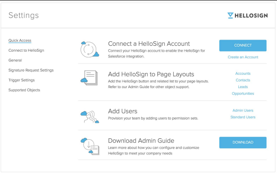277x173 pixels.
Task: Click the people icon beside Add Users
Action: (90, 117)
